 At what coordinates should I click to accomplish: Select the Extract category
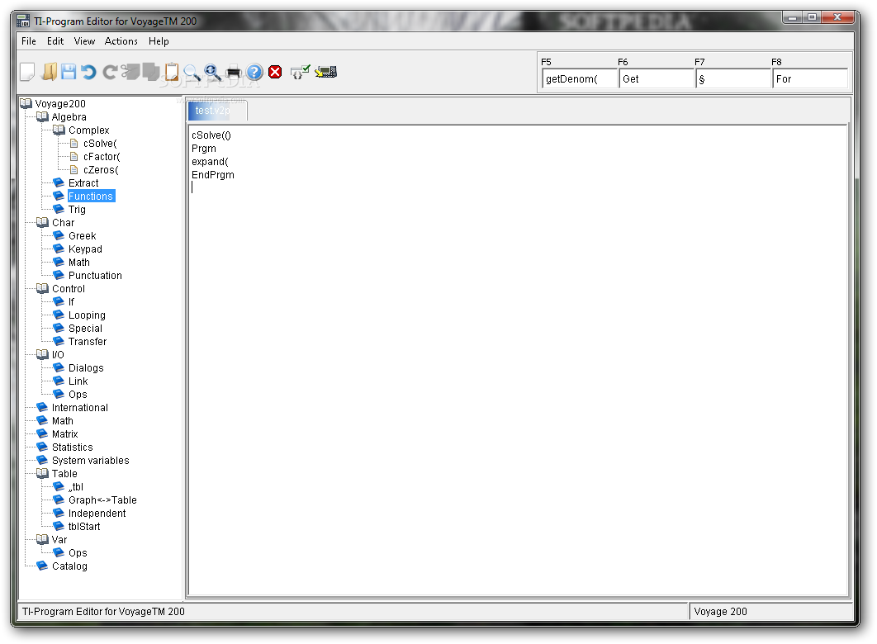[x=83, y=182]
